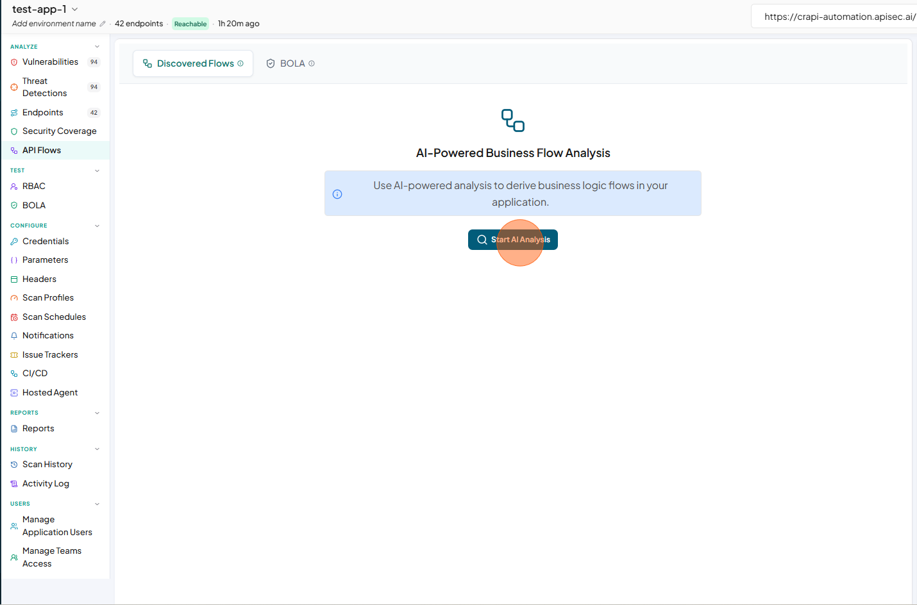Viewport: 917px width, 605px height.
Task: Click the info icon next to Discovered Flows
Action: click(x=240, y=63)
